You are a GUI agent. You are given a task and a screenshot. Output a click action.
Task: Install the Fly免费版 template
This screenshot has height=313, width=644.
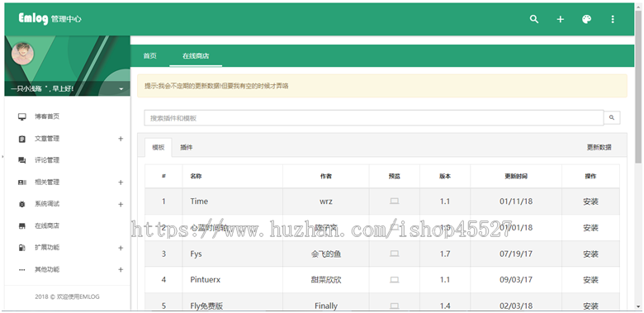coord(590,306)
